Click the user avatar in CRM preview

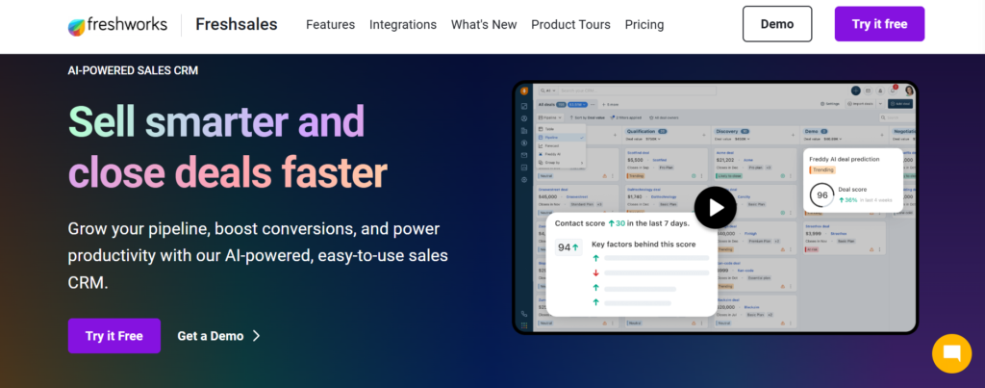(908, 91)
